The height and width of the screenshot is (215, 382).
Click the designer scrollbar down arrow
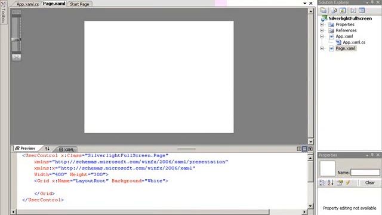point(310,142)
